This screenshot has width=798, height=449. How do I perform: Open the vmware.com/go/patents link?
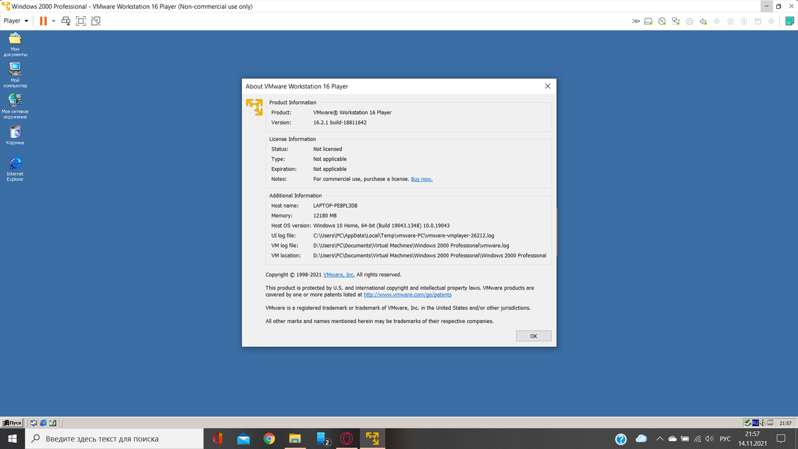coord(408,294)
